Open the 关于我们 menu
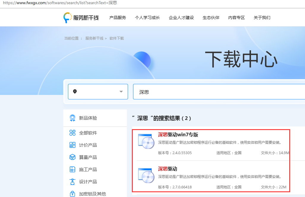 tap(262, 18)
